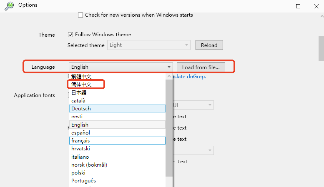
Task: Choose 日本語 in the language list
Action: click(117, 92)
